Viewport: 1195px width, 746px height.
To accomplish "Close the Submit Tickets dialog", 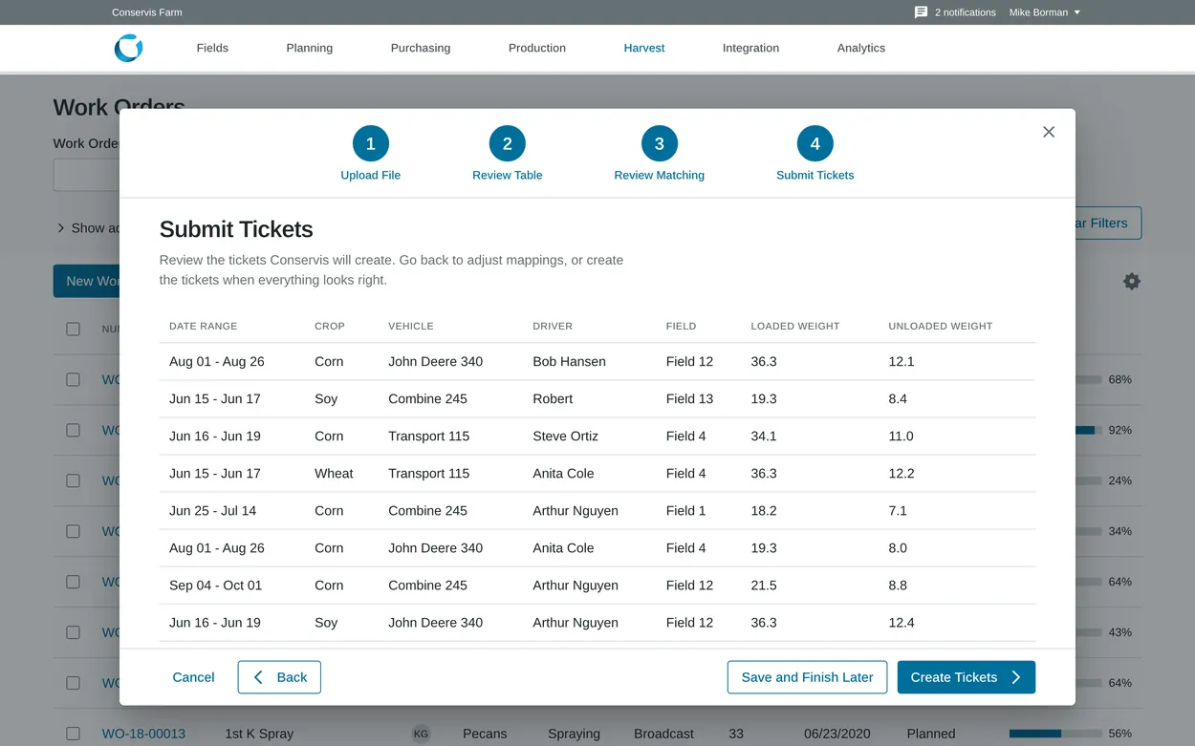I will (x=1049, y=132).
